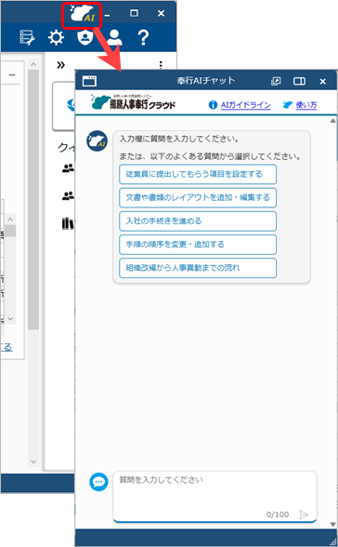The height and width of the screenshot is (547, 338).
Task: Click chat scrollbar down arrow
Action: (x=332, y=525)
